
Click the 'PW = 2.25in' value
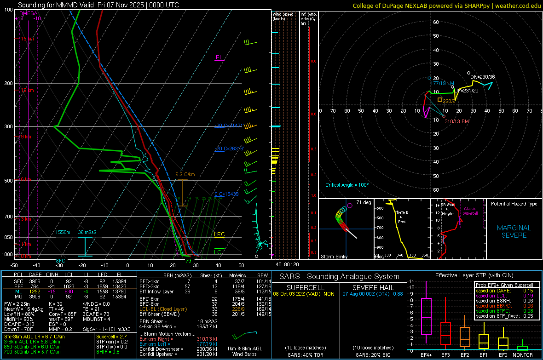pos(17,304)
